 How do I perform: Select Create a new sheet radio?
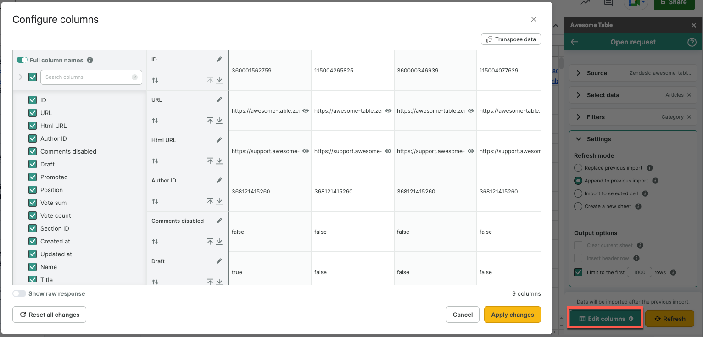pos(578,206)
